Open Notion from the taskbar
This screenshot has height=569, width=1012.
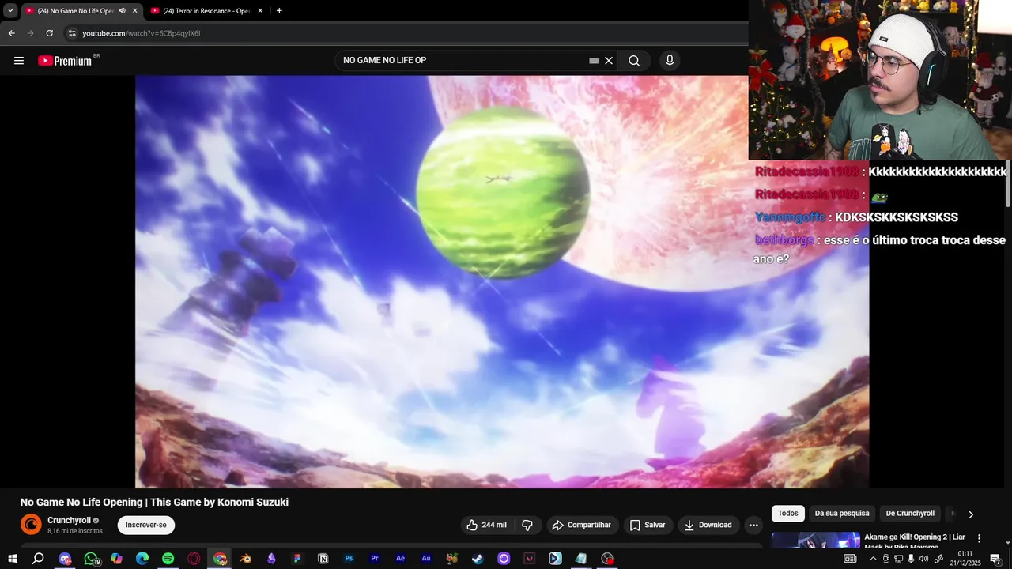pos(323,559)
